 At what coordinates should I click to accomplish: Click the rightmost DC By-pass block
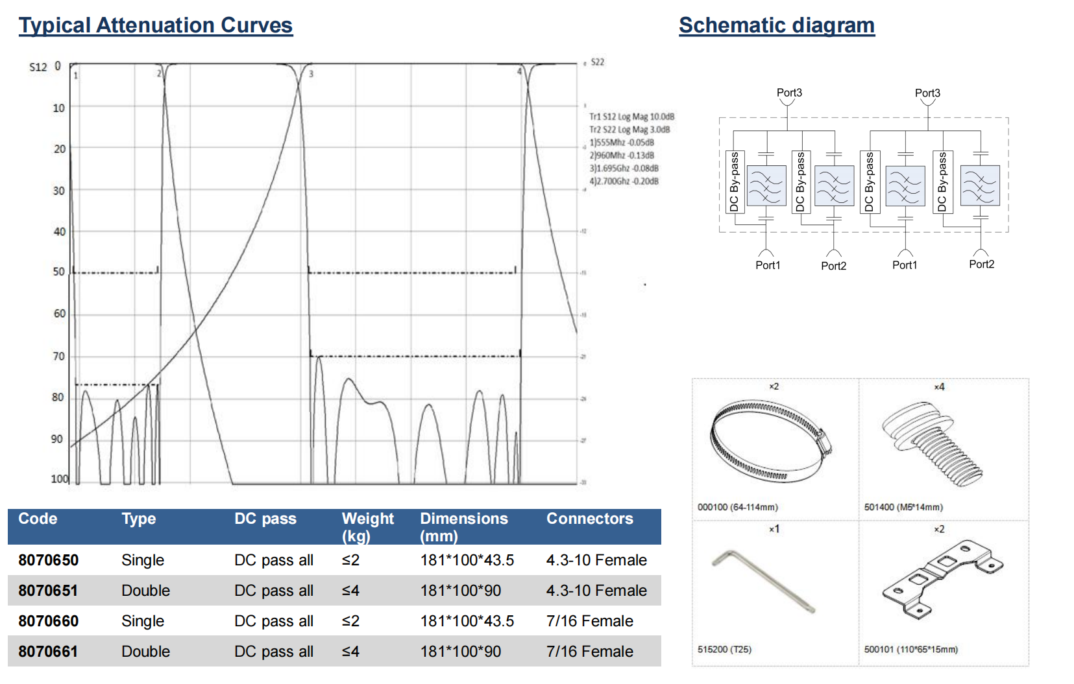point(942,182)
